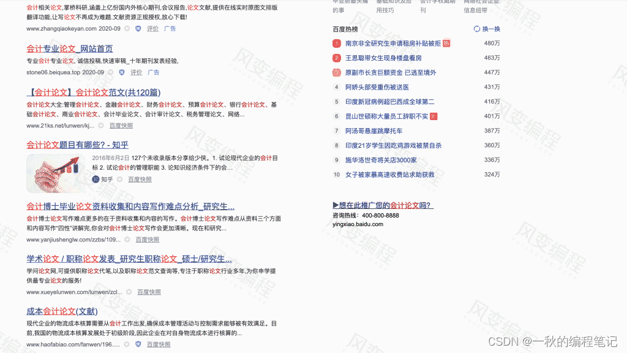This screenshot has width=627, height=353.
Task: Click the rank 3 badge icon
Action: point(337,72)
